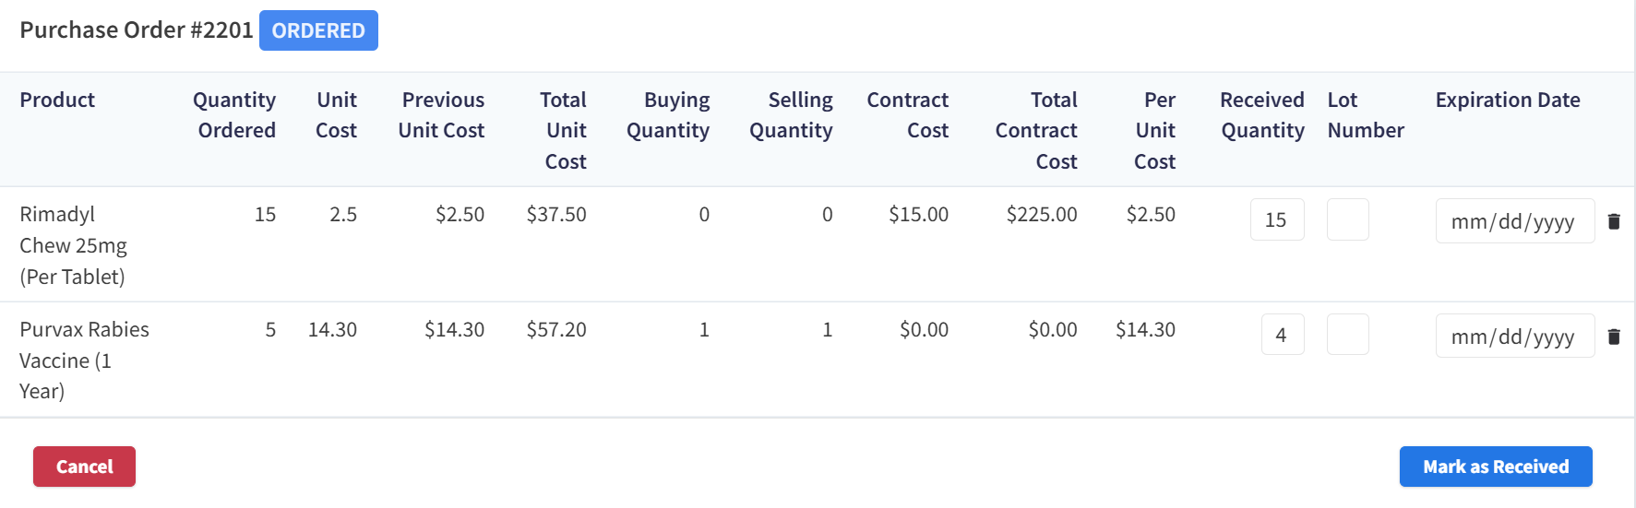Viewport: 1636px width, 508px height.
Task: Open the Purvax Rabies expiration date field
Action: pyautogui.click(x=1513, y=337)
